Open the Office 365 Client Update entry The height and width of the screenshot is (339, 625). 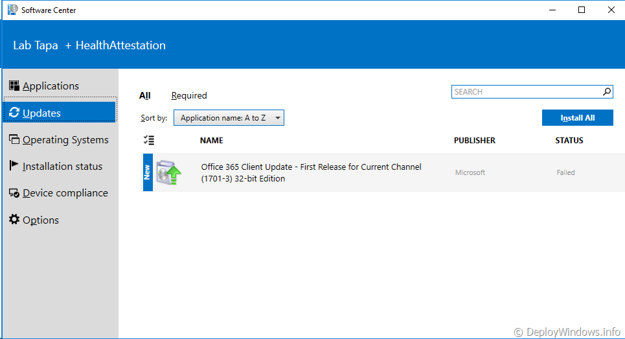tap(311, 172)
